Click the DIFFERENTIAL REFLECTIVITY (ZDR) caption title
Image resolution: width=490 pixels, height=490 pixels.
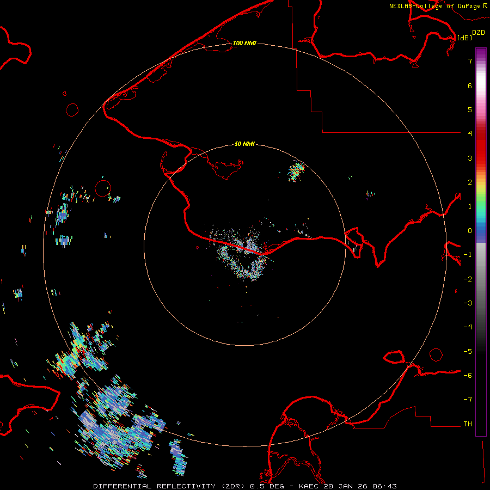pos(169,486)
